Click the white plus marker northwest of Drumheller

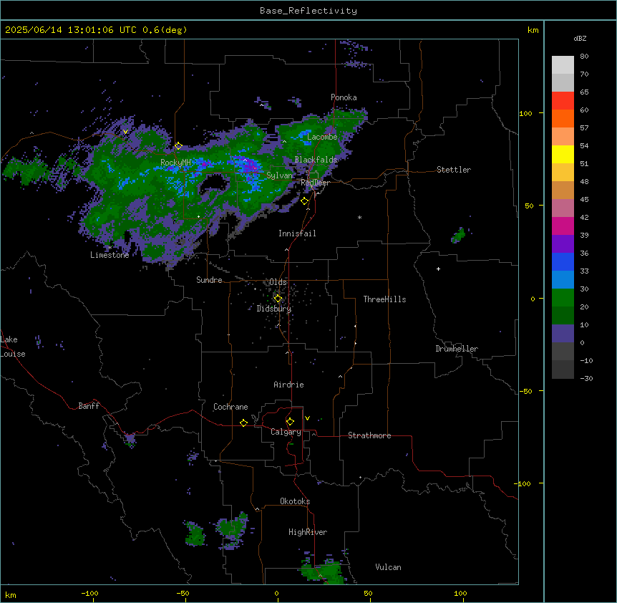[438, 269]
